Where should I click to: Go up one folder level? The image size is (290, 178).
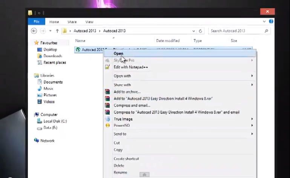point(57,31)
